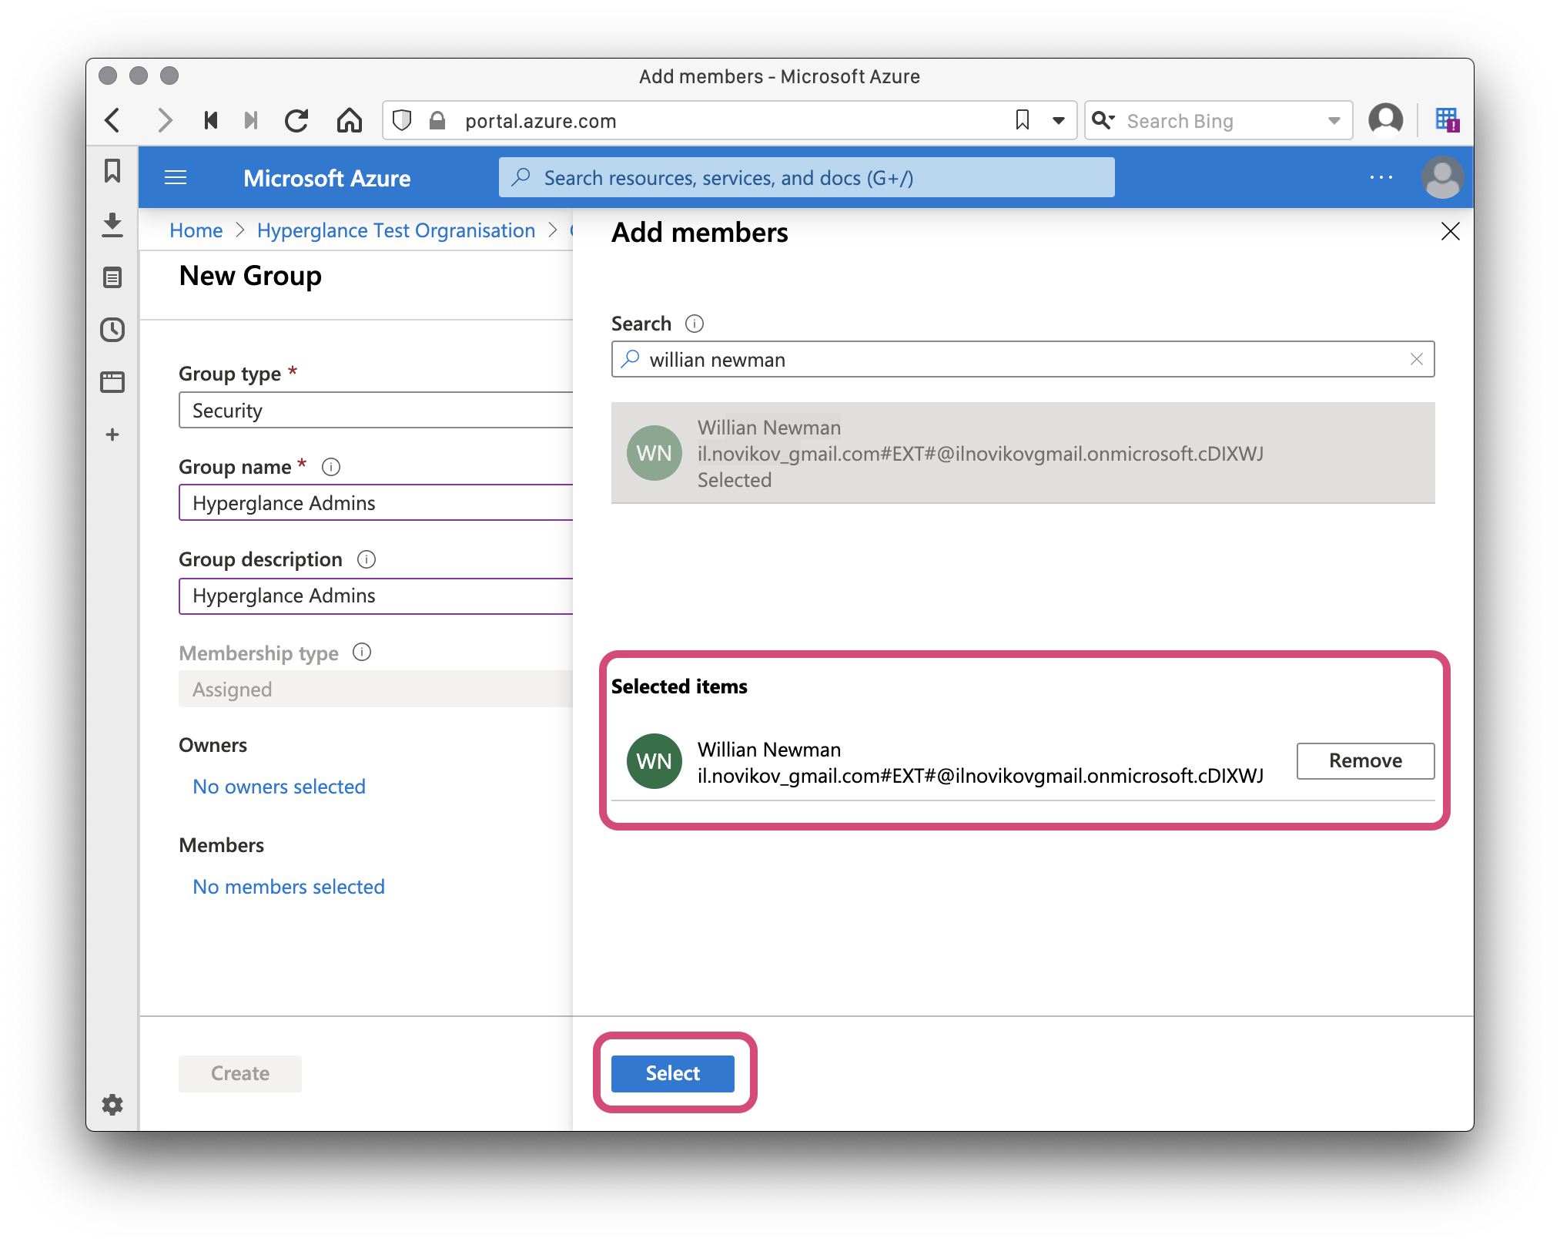Click the tracking protection shield icon
Screen dimensions: 1560x1245
click(x=400, y=120)
